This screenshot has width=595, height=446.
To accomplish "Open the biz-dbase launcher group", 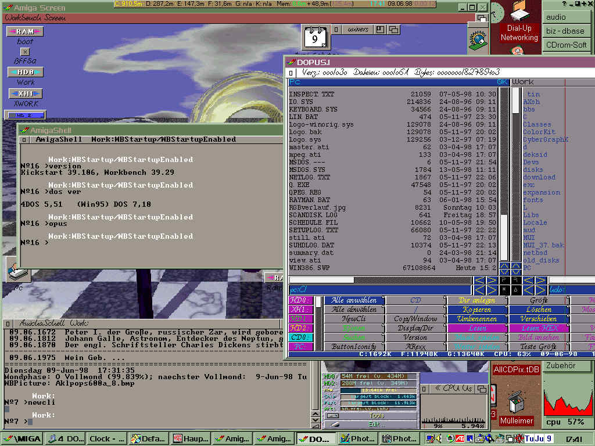I will pos(565,31).
